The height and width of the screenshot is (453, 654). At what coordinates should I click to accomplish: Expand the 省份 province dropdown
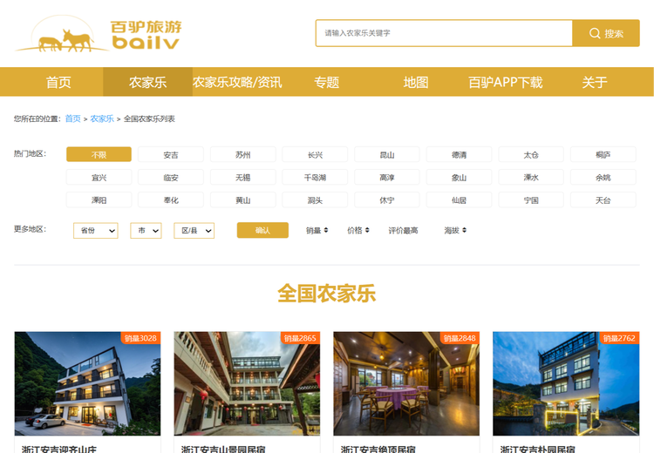point(96,231)
